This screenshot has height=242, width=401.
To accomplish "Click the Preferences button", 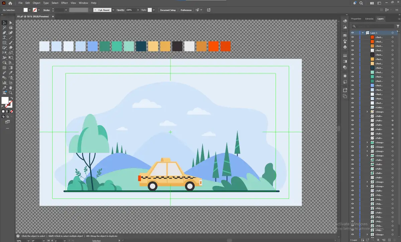I will tap(186, 10).
